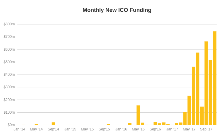223x139 pixels.
Task: Select the May '17 bar
Action: coord(189,110)
